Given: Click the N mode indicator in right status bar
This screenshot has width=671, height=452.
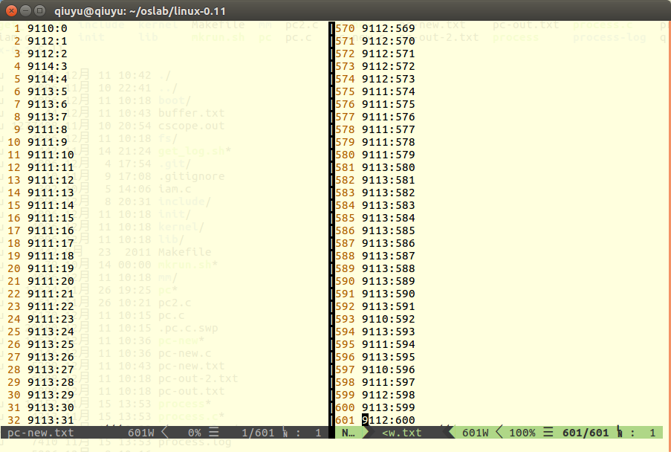Looking at the screenshot, I should tap(346, 433).
